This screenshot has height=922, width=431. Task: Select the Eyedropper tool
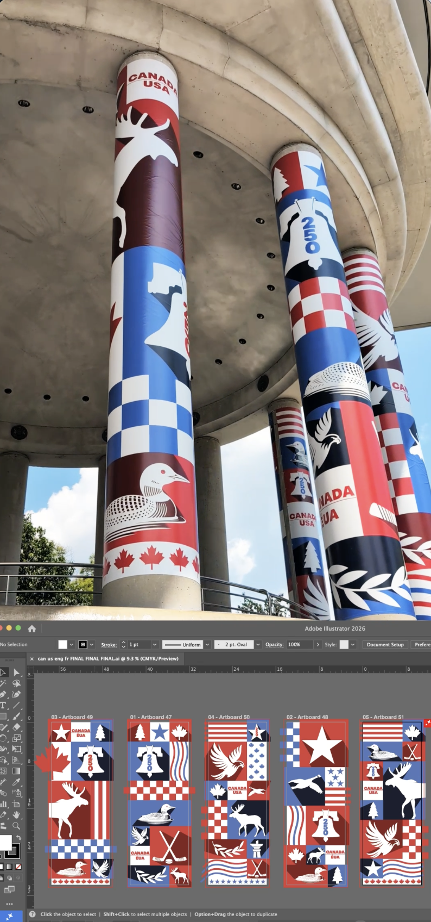tap(16, 781)
